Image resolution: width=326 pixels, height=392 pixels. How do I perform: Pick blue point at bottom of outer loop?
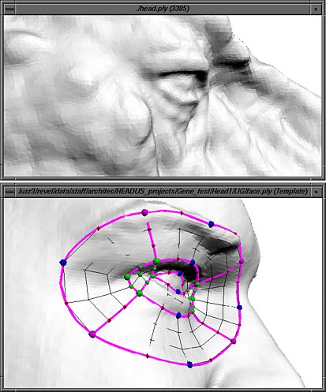click(x=190, y=364)
